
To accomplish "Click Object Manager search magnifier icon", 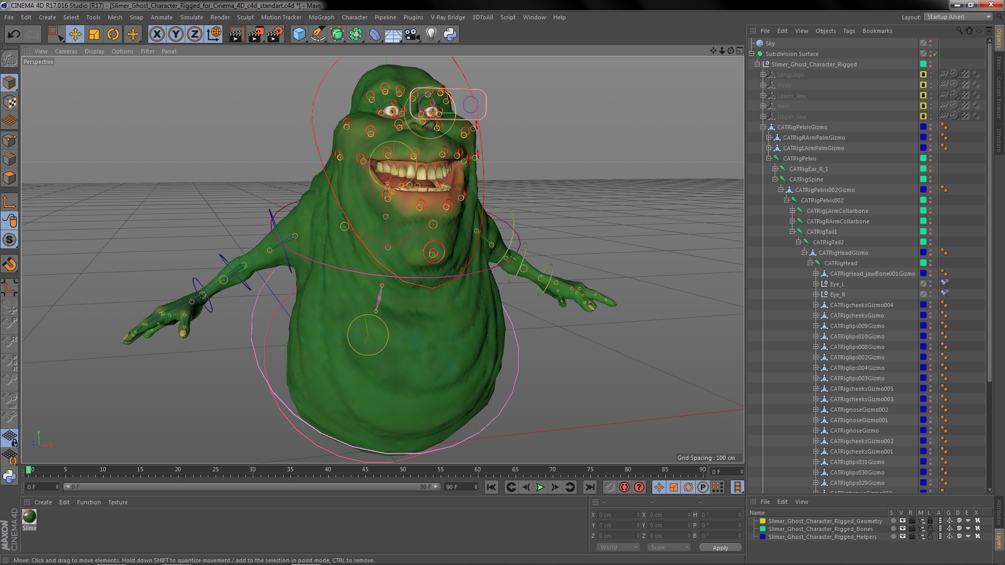I will (x=959, y=31).
